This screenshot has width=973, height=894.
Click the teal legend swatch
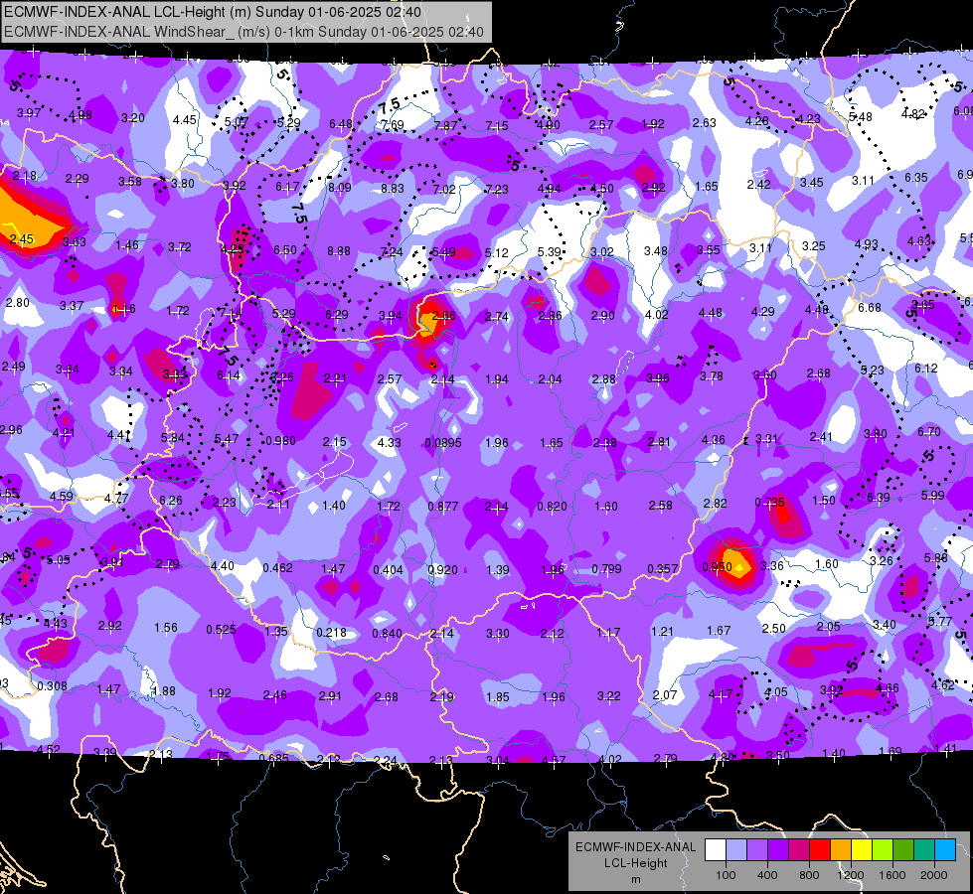pyautogui.click(x=924, y=850)
